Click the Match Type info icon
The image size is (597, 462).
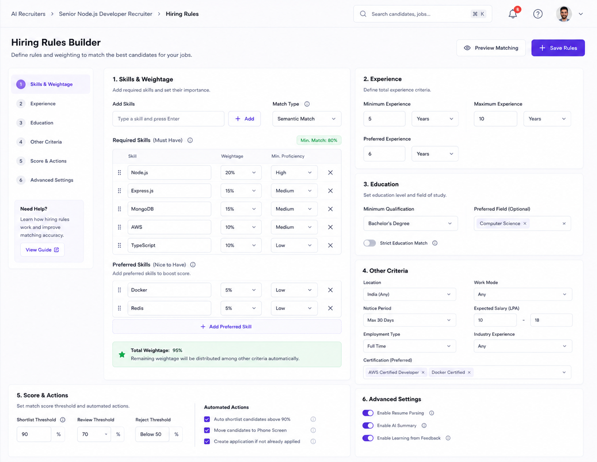point(307,104)
